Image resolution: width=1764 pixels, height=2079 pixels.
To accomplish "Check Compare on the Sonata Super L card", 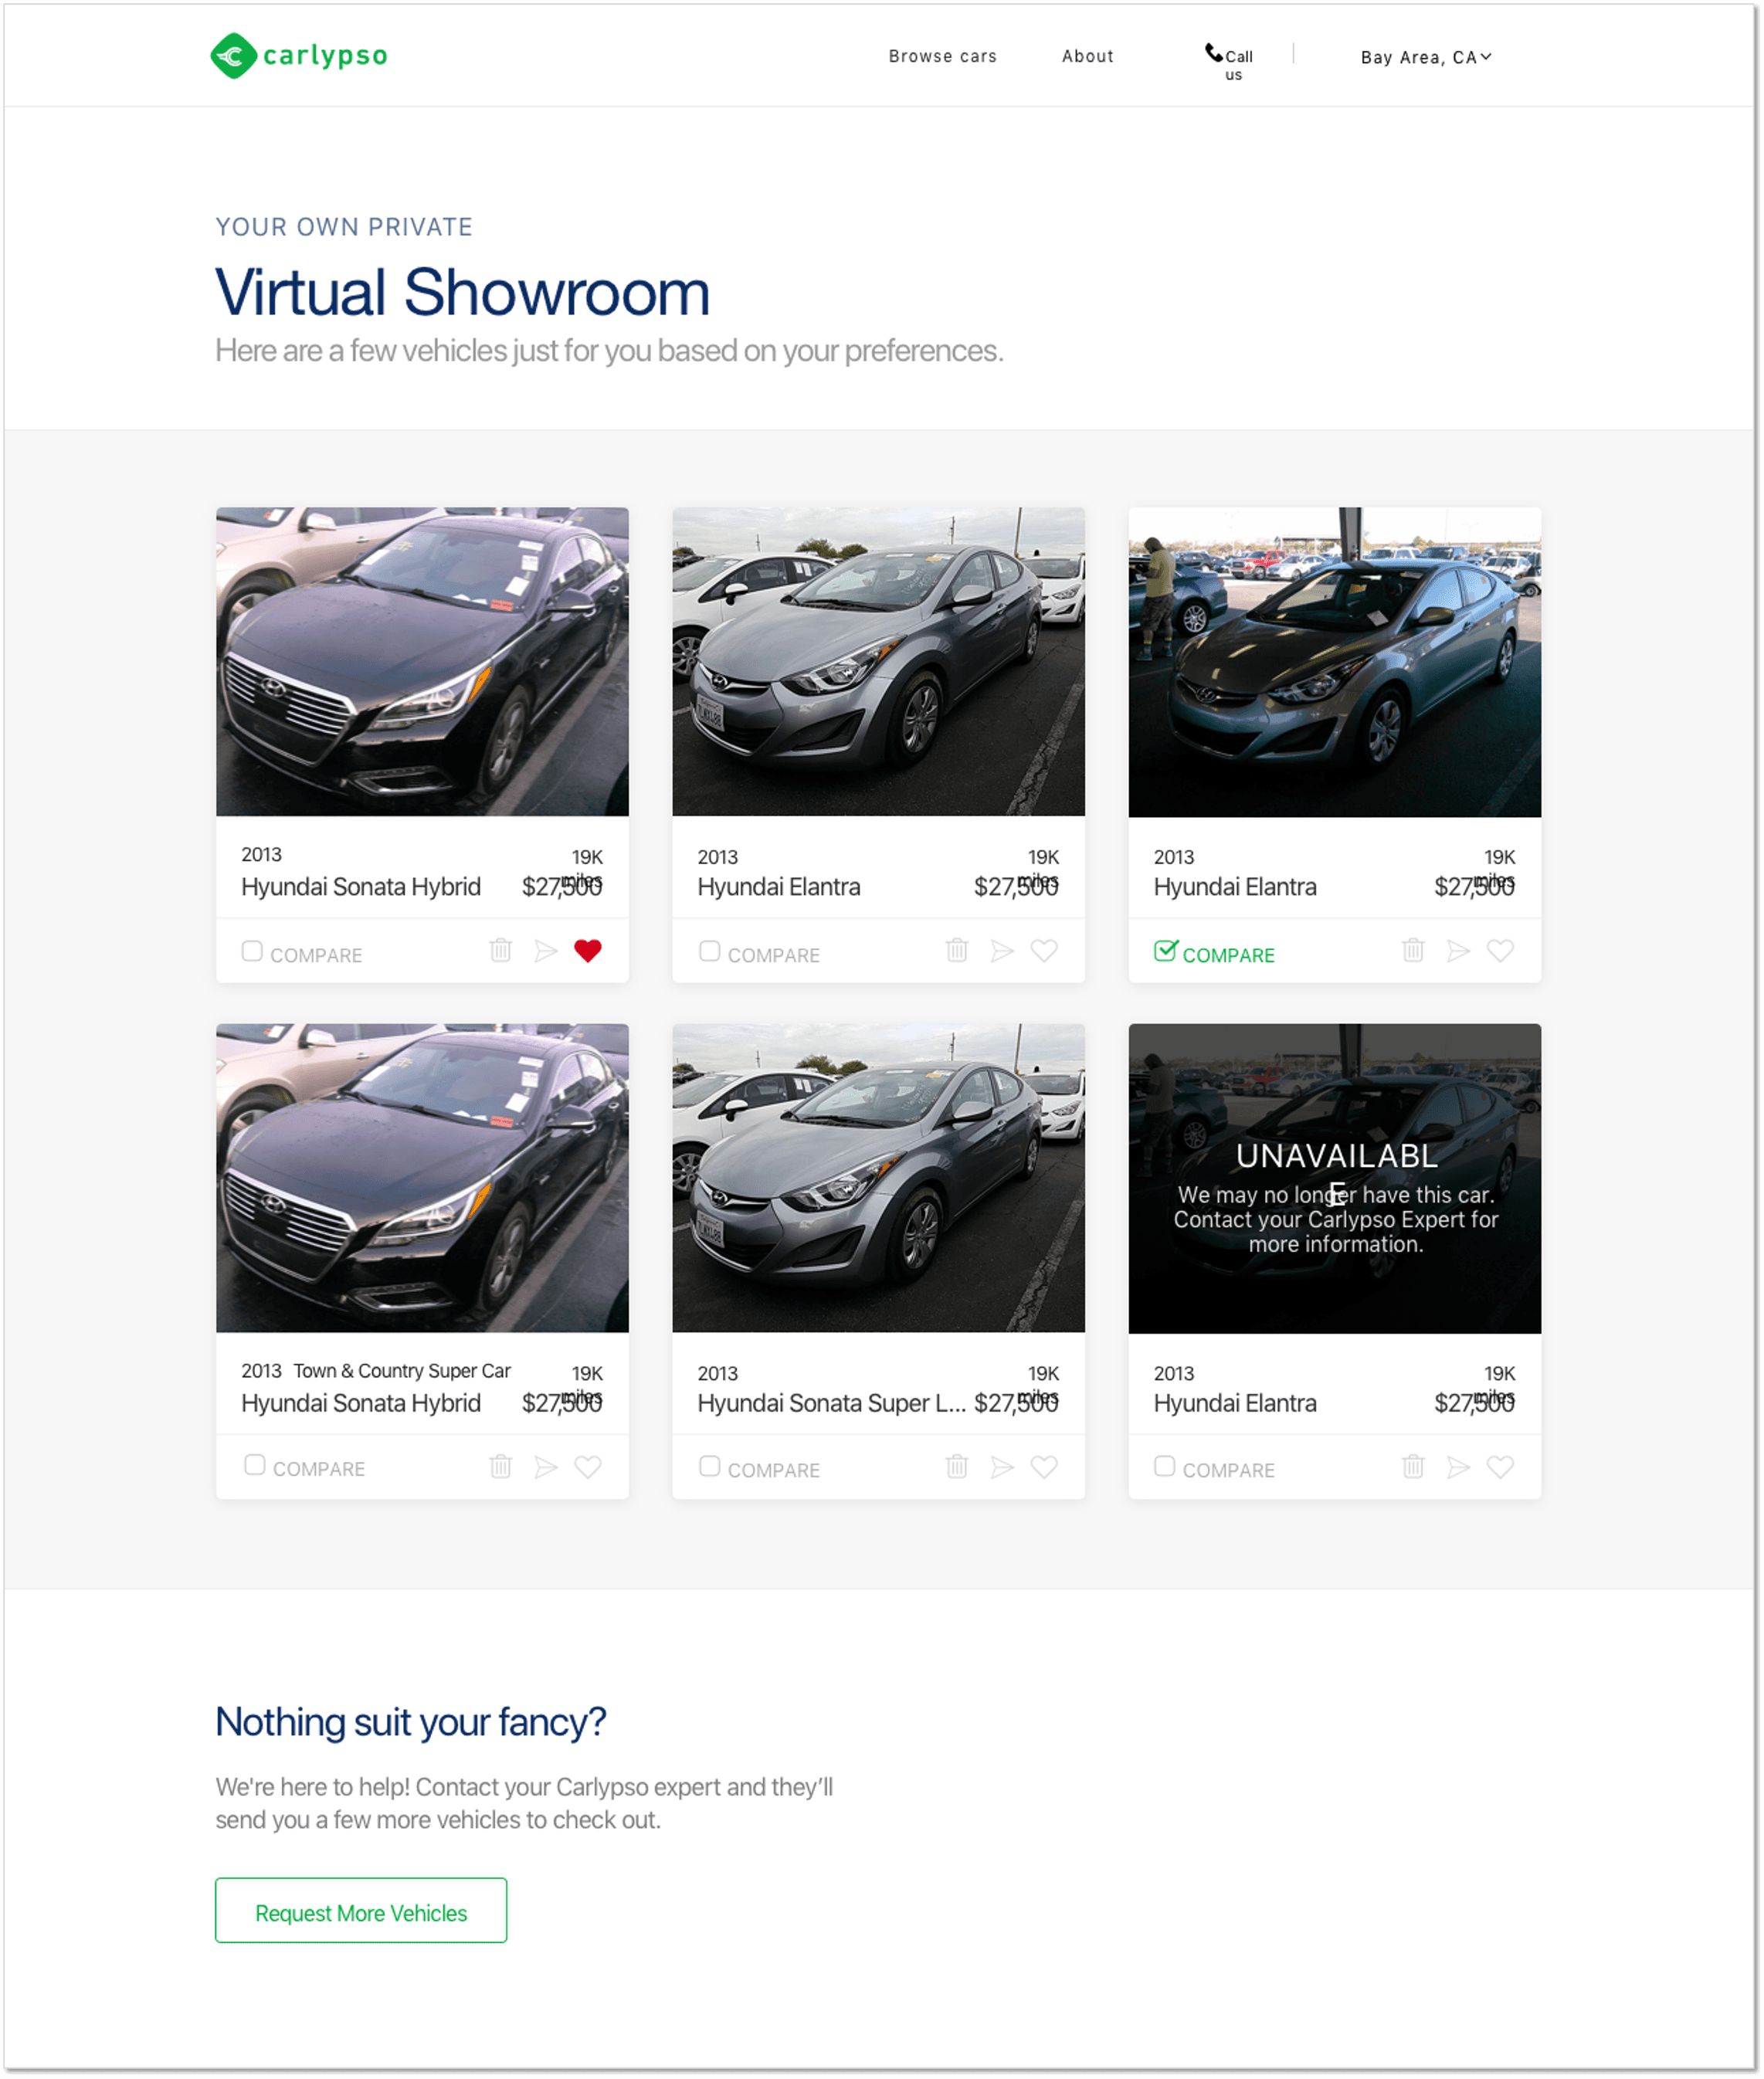I will coord(710,1465).
